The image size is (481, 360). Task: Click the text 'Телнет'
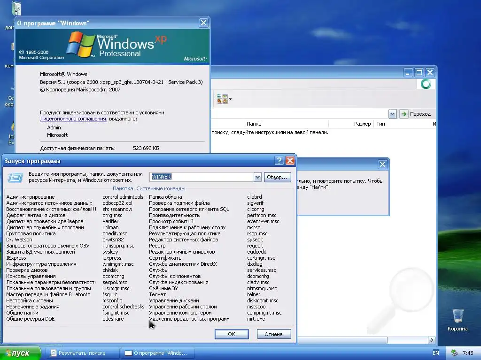(157, 294)
